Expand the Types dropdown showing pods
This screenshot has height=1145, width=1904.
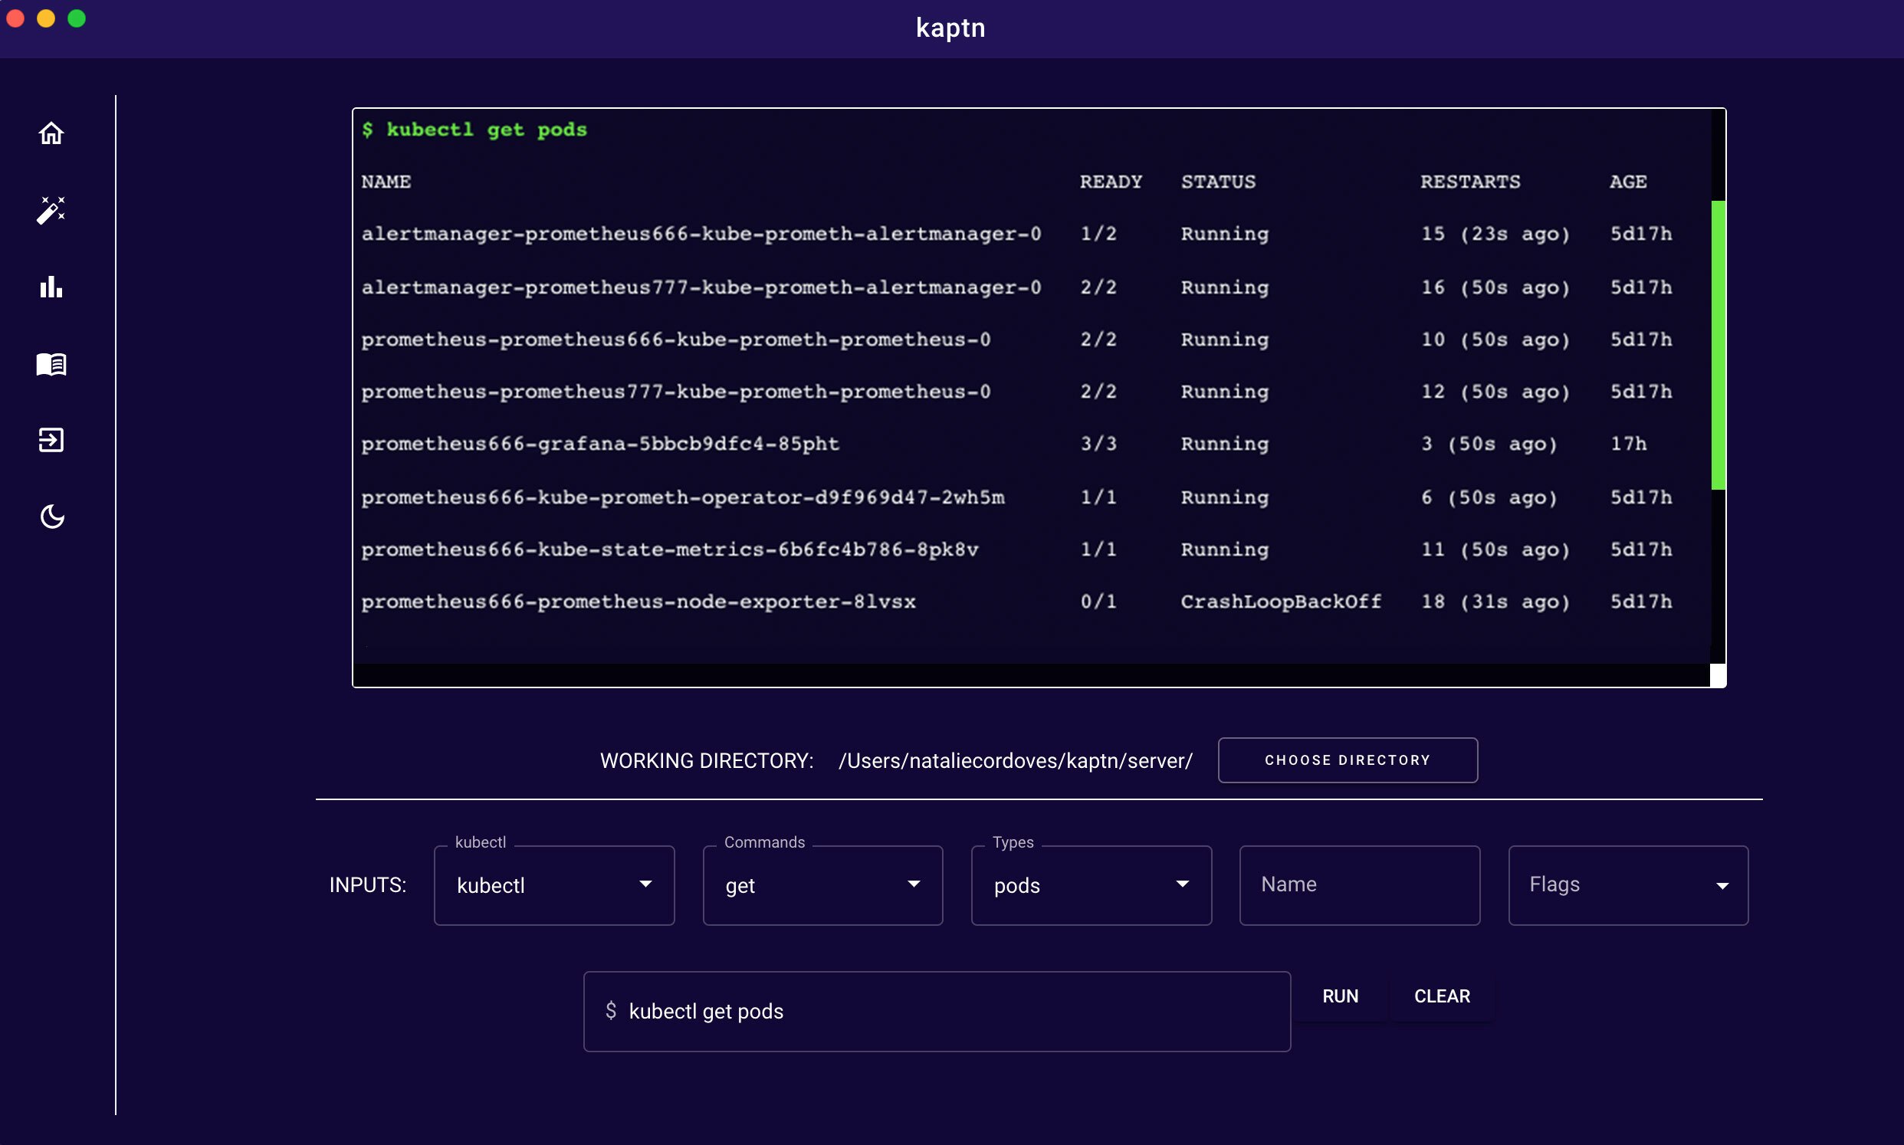1091,885
